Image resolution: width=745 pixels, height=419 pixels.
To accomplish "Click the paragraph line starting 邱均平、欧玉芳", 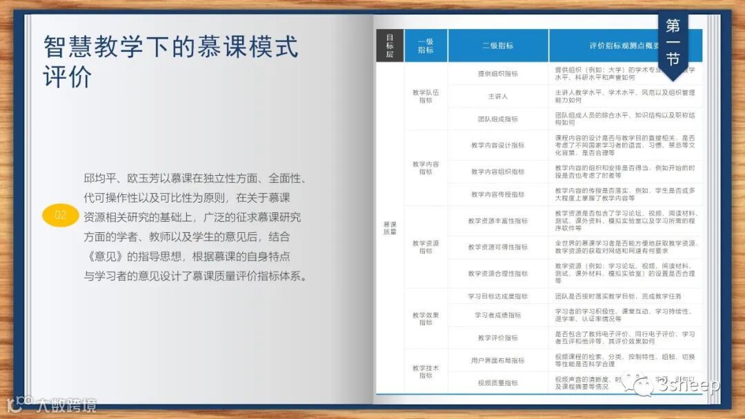I will pos(195,178).
